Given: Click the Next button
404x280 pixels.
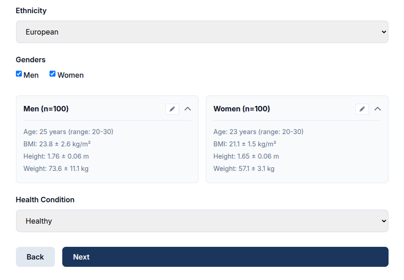Looking at the screenshot, I should [225, 257].
